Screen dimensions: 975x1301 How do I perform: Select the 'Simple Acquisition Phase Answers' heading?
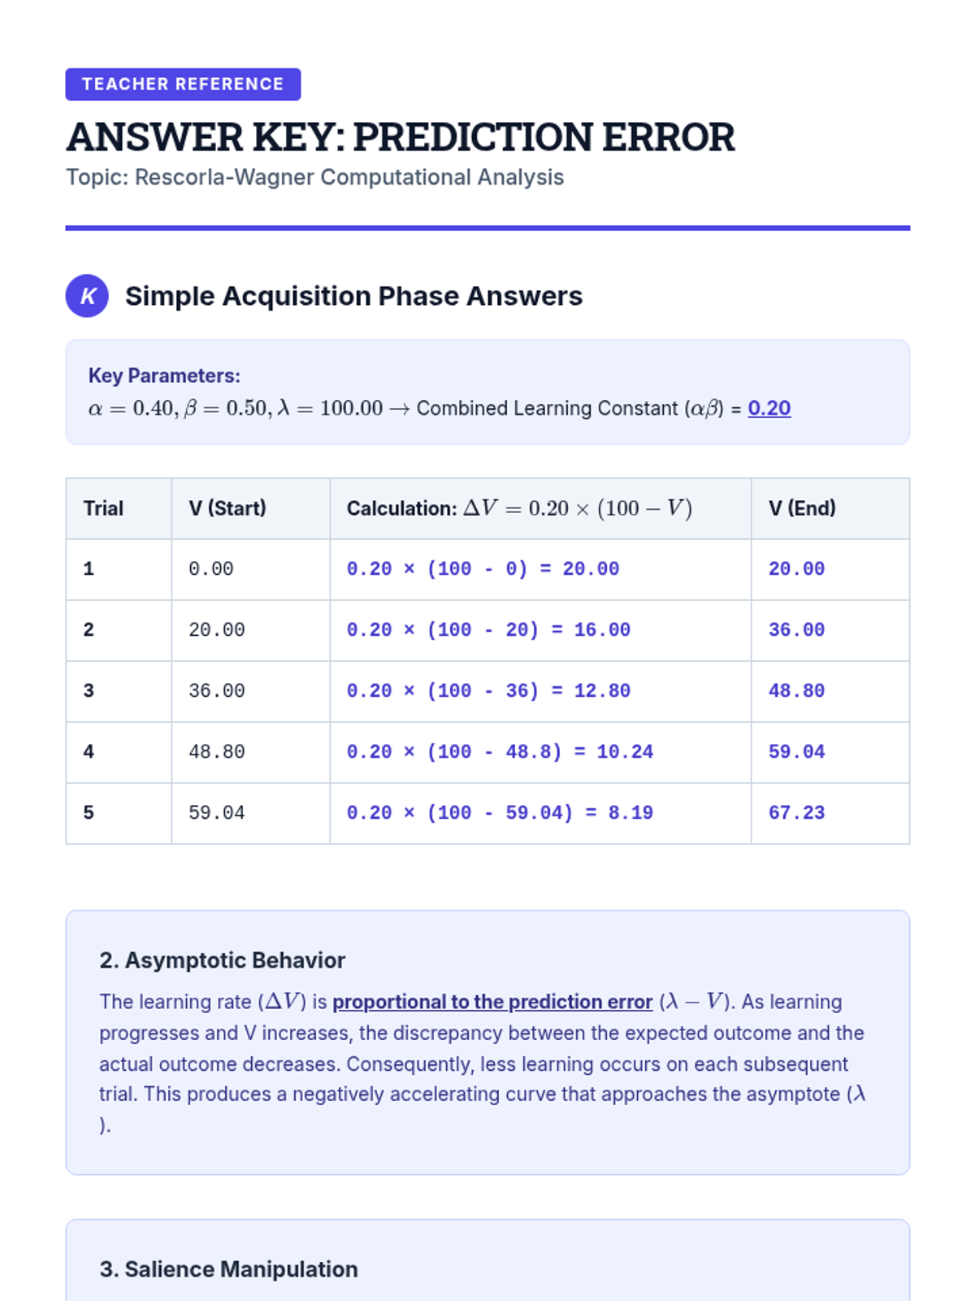(x=353, y=296)
